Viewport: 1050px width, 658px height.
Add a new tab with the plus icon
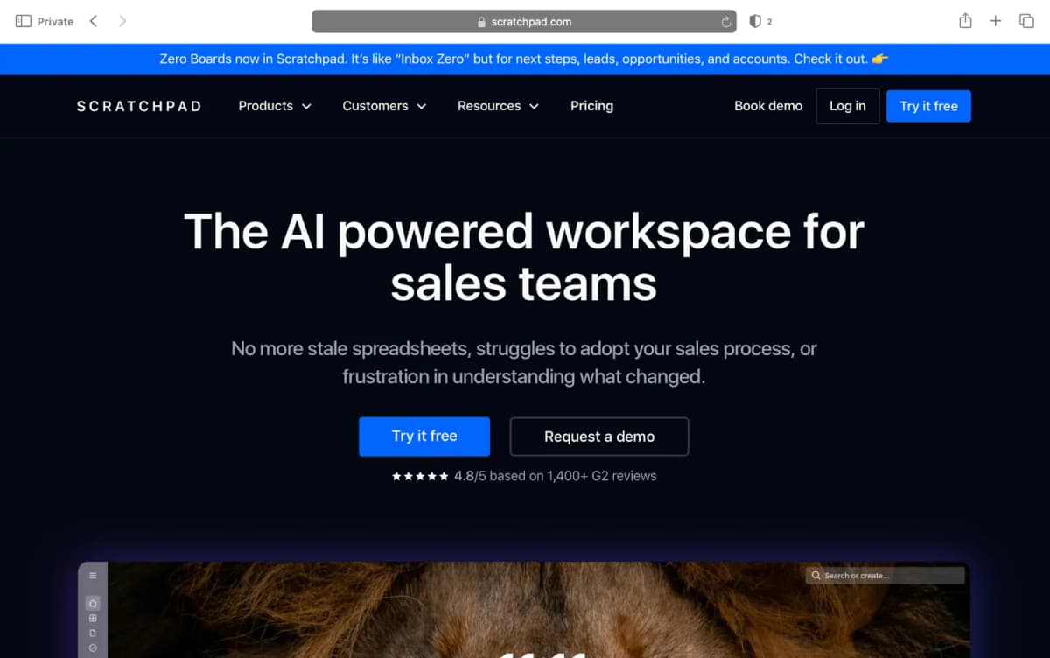coord(996,21)
